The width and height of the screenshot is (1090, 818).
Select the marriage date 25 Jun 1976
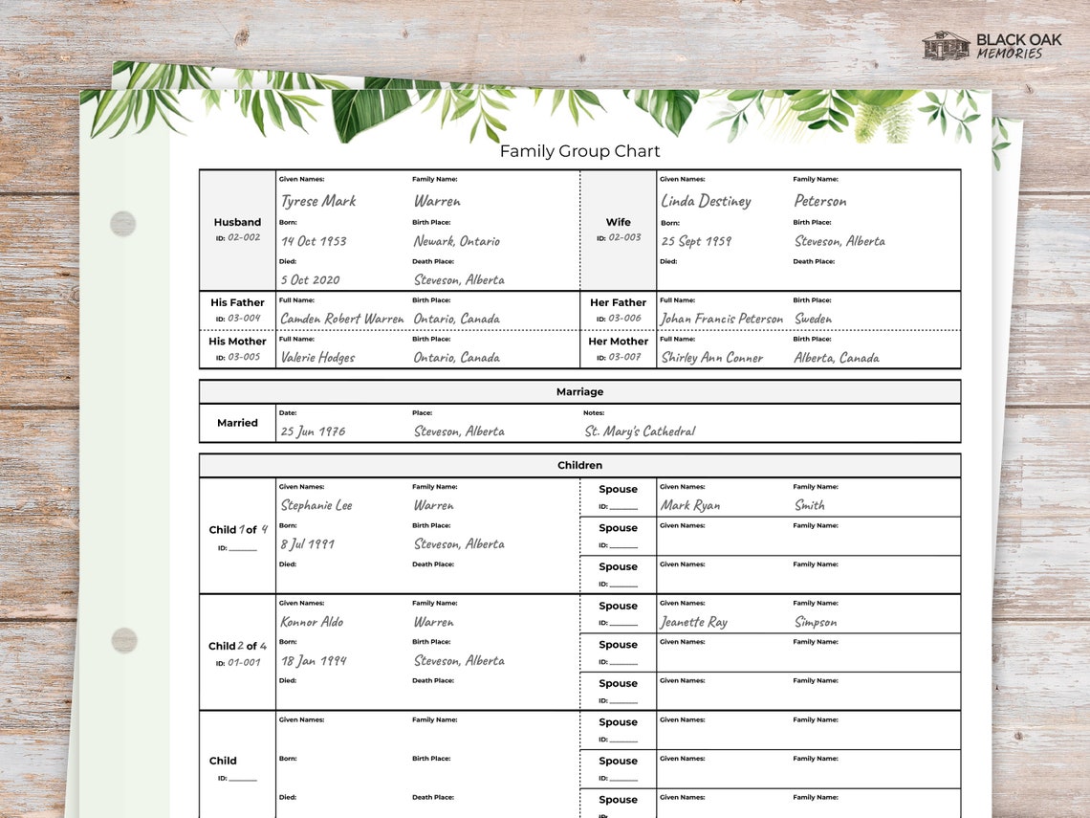(x=312, y=431)
